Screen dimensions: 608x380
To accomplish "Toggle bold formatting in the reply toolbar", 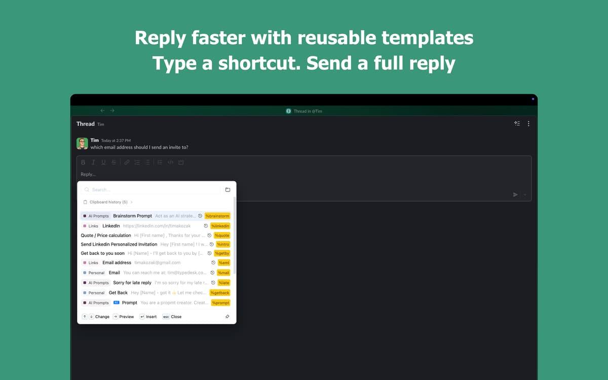I will point(83,162).
